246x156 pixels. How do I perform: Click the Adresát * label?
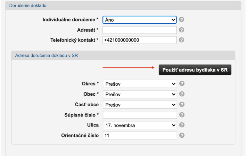point(88,30)
